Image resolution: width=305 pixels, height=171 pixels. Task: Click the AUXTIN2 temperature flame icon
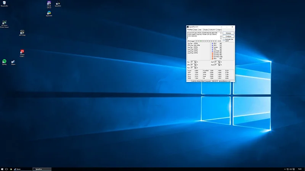point(212,55)
